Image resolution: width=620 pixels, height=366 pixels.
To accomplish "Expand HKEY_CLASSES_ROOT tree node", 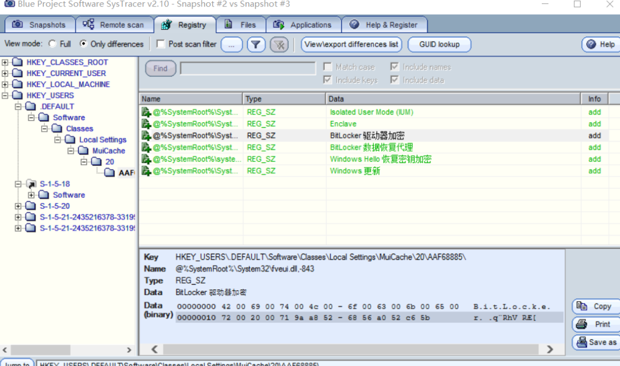I will coord(5,62).
